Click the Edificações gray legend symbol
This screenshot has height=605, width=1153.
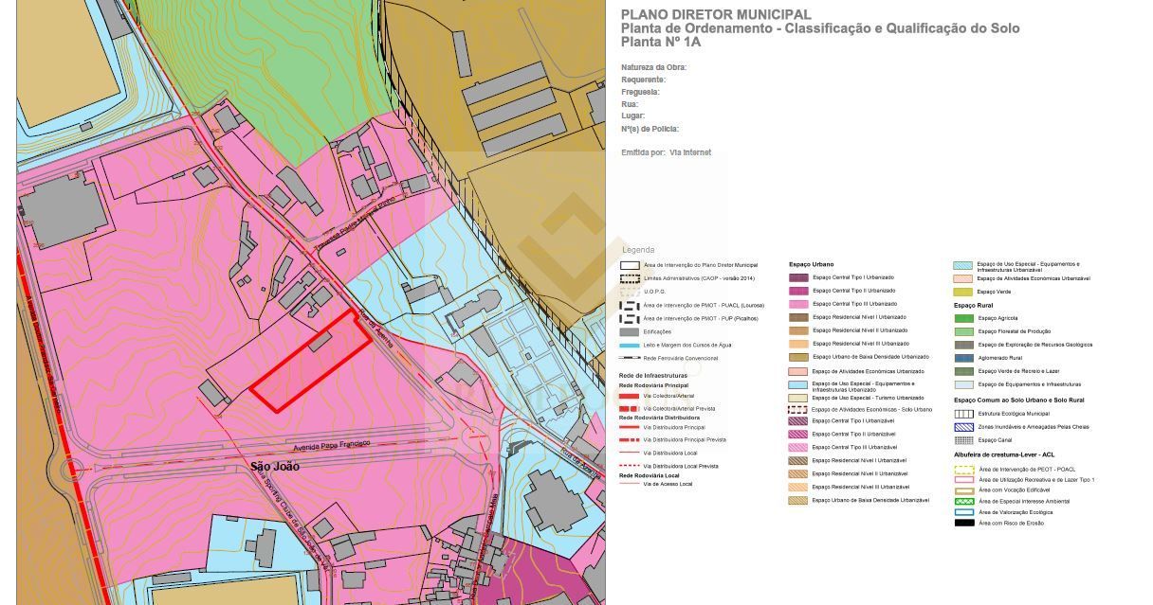[x=629, y=331]
